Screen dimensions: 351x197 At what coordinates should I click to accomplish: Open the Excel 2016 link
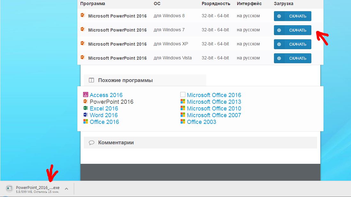point(104,109)
